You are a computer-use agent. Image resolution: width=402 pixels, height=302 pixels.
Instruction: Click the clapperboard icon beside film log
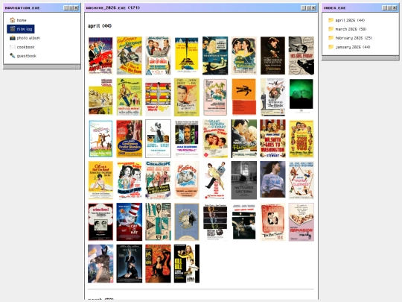point(13,29)
